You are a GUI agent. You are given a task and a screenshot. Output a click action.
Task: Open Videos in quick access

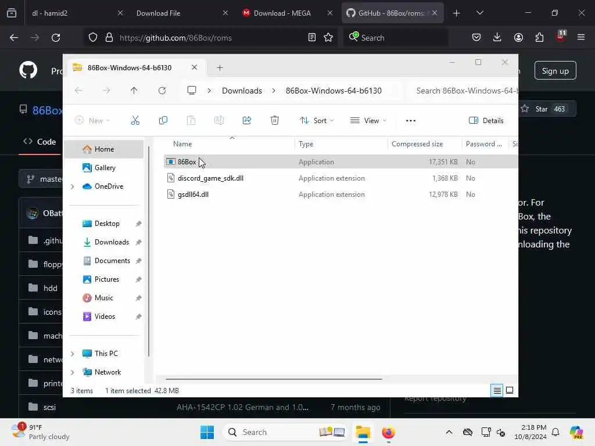point(105,316)
